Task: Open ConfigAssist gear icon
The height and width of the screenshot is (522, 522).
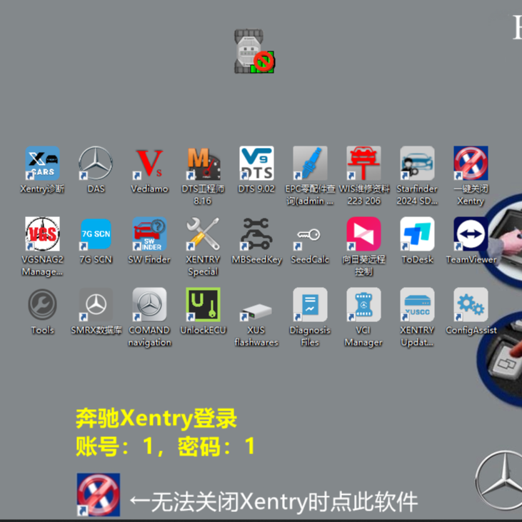Action: [471, 306]
